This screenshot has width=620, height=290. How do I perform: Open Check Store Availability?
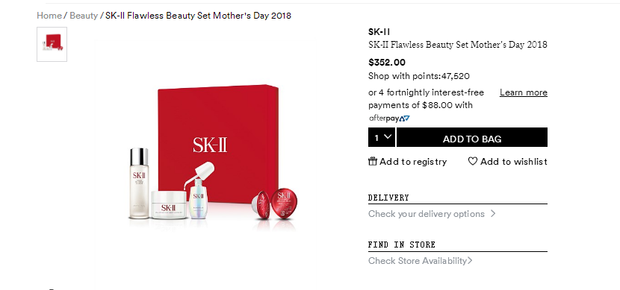tap(421, 260)
